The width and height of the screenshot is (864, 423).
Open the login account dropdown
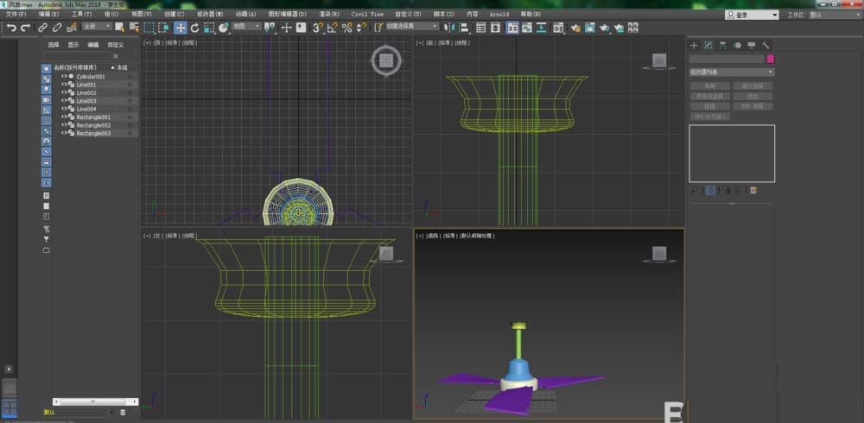pyautogui.click(x=750, y=15)
